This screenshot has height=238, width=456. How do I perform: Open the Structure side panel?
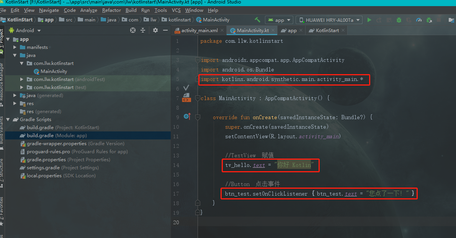tap(2, 173)
